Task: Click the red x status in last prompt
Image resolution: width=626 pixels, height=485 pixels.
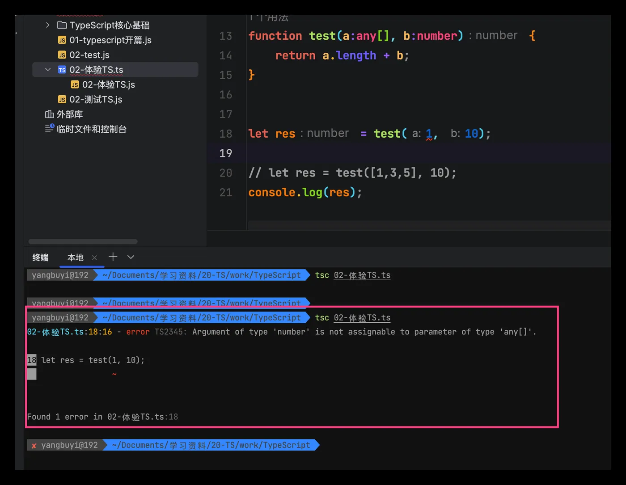Action: point(34,446)
